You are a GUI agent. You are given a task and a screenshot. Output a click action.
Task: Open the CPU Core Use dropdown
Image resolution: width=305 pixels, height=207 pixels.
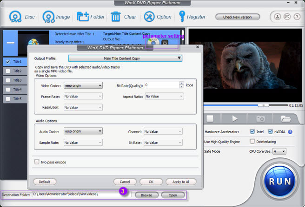click(279, 151)
